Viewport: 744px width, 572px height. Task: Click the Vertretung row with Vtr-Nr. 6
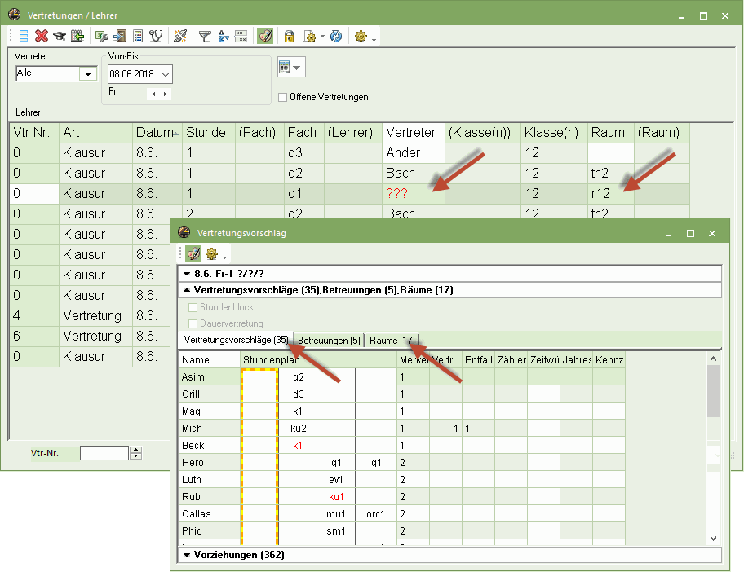(89, 336)
